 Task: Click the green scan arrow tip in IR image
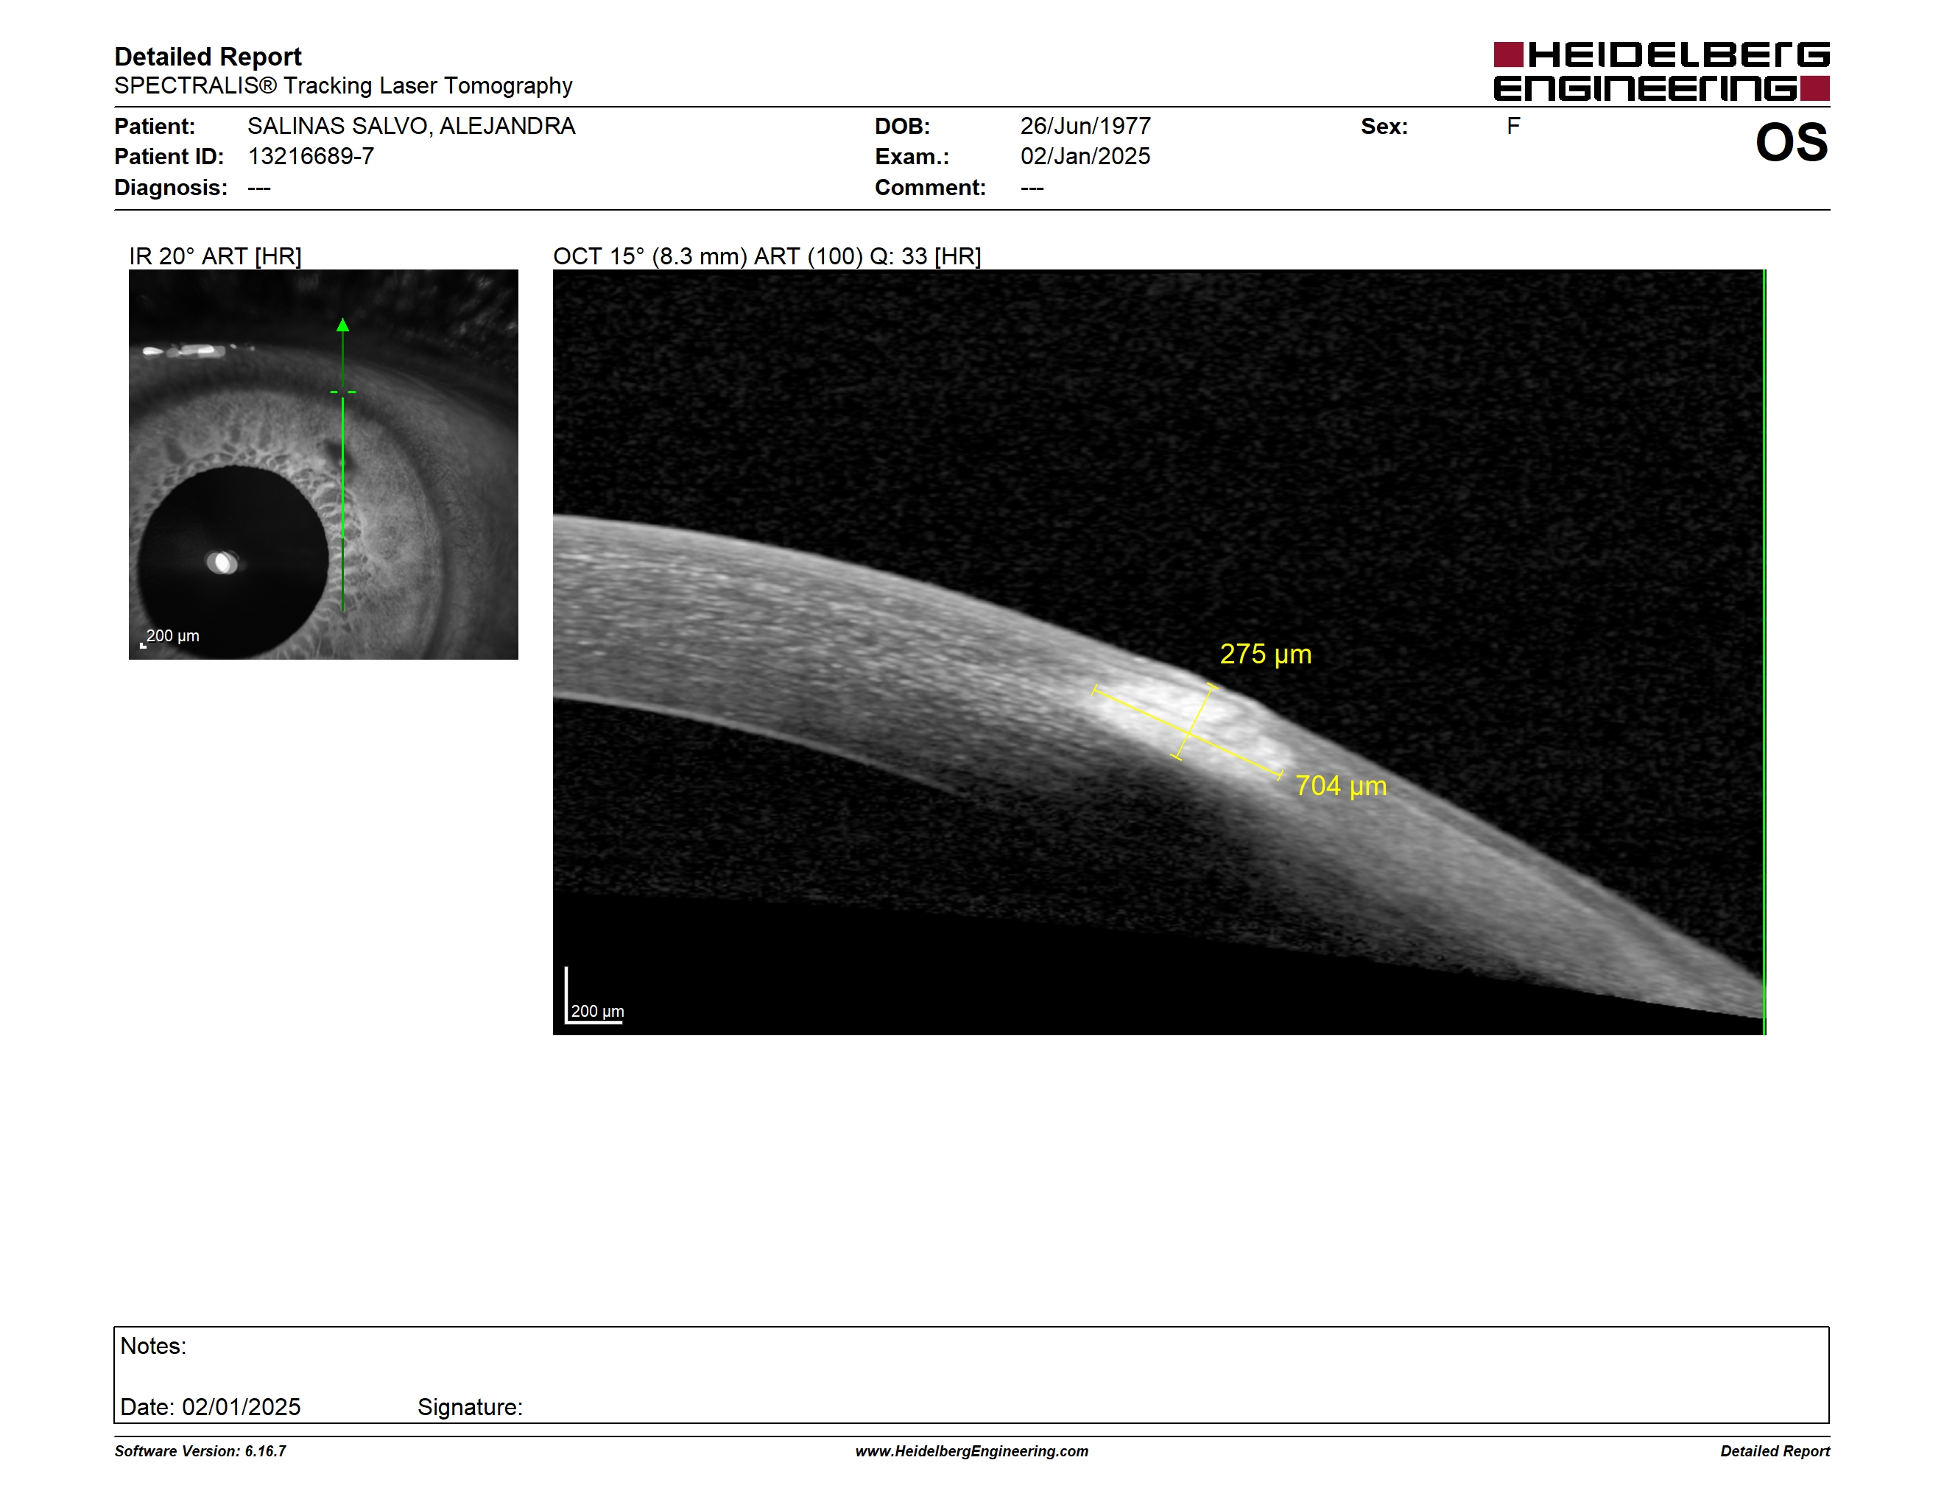(342, 325)
